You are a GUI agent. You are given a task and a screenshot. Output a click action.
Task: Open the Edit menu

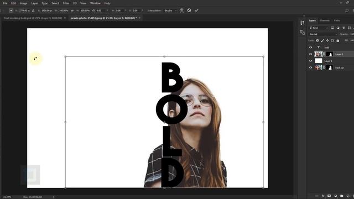click(13, 3)
